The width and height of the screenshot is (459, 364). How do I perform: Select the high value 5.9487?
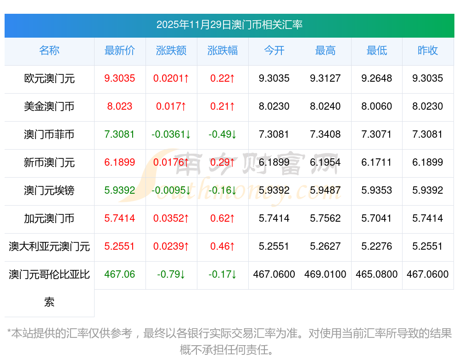(325, 190)
